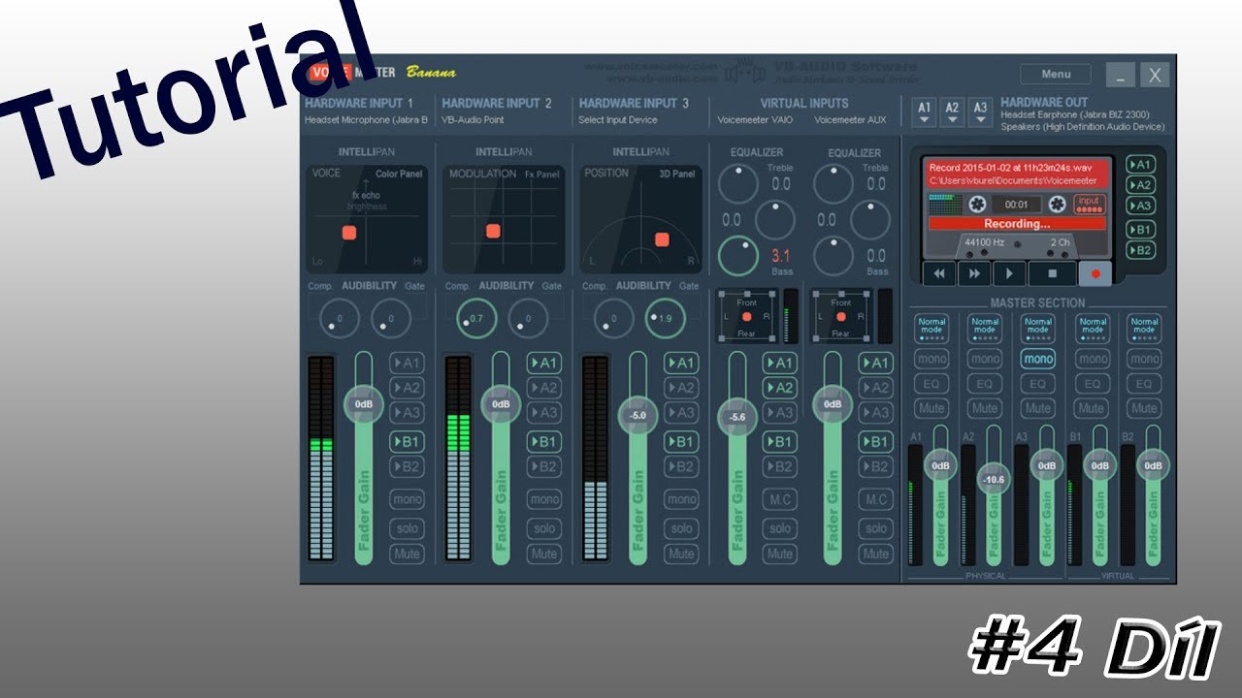
Task: Click Hardware Input 3 fader at -5.0
Action: (x=637, y=415)
